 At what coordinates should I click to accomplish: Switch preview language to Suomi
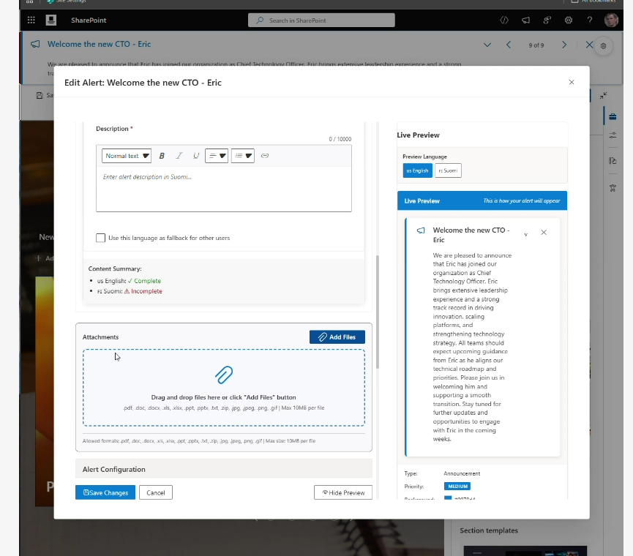[x=448, y=170]
